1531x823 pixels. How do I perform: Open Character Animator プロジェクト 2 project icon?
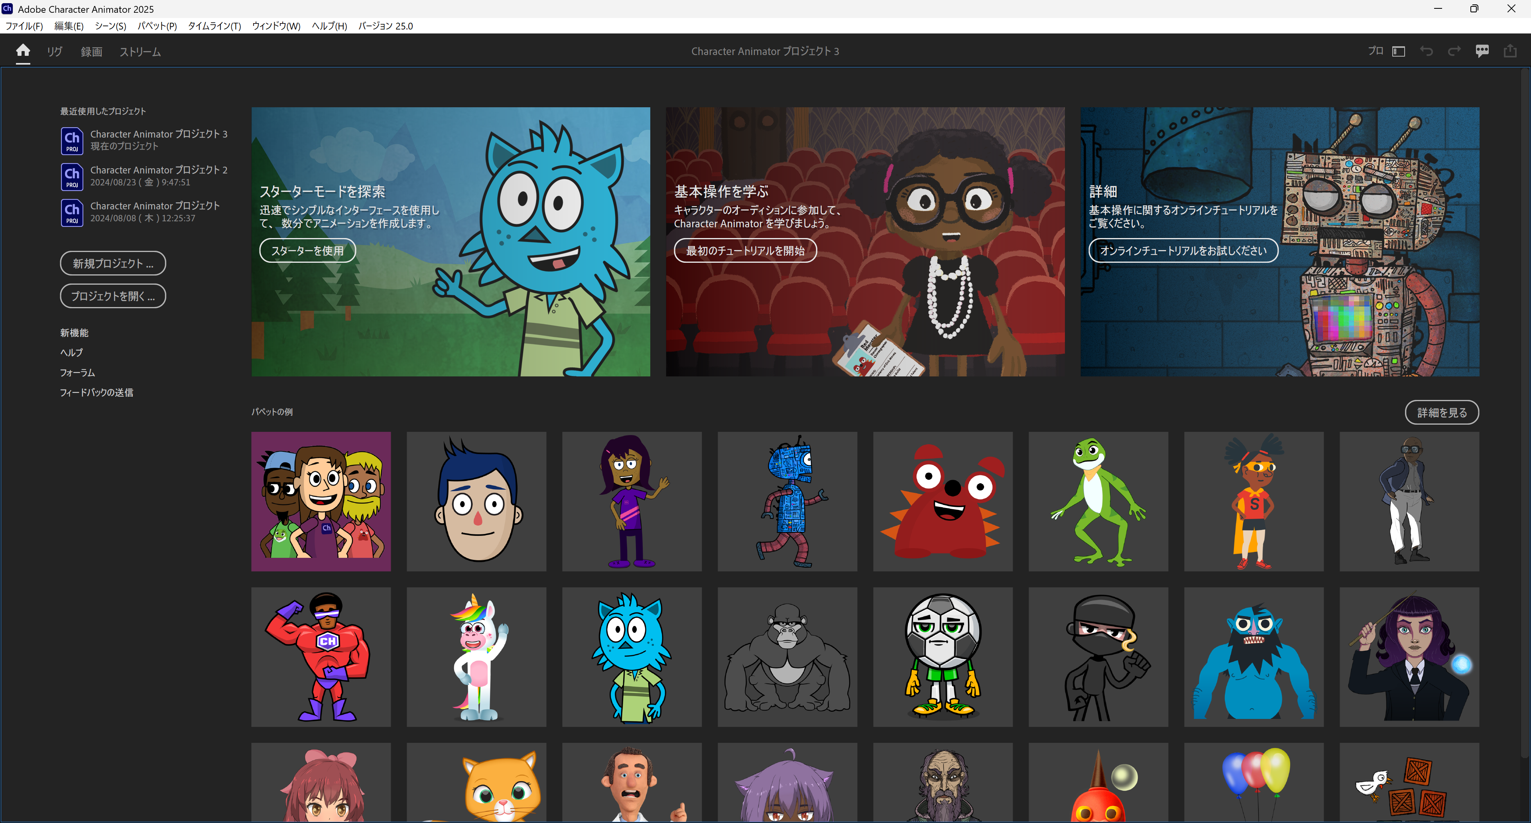(72, 177)
